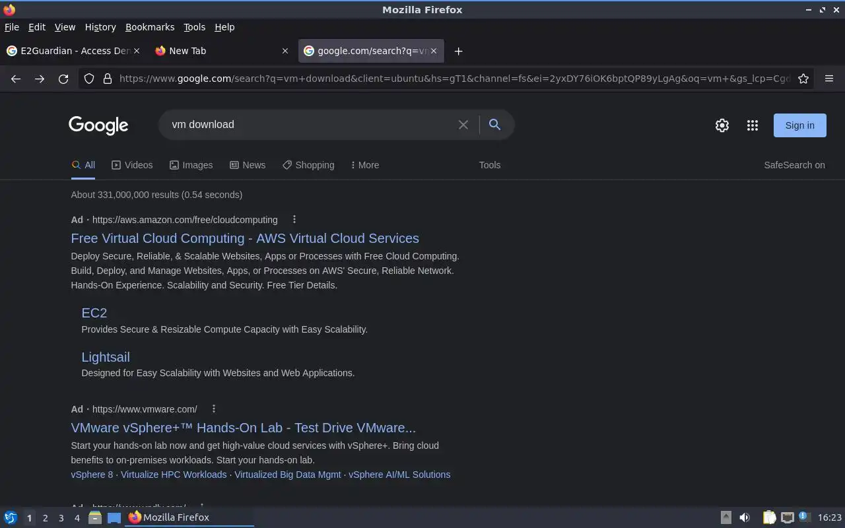The width and height of the screenshot is (845, 528).
Task: Open the Bookmarks menu
Action: coord(150,27)
